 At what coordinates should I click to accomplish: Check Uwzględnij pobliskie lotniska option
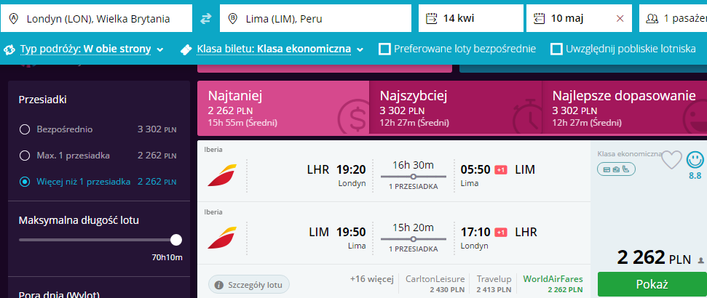(x=557, y=49)
